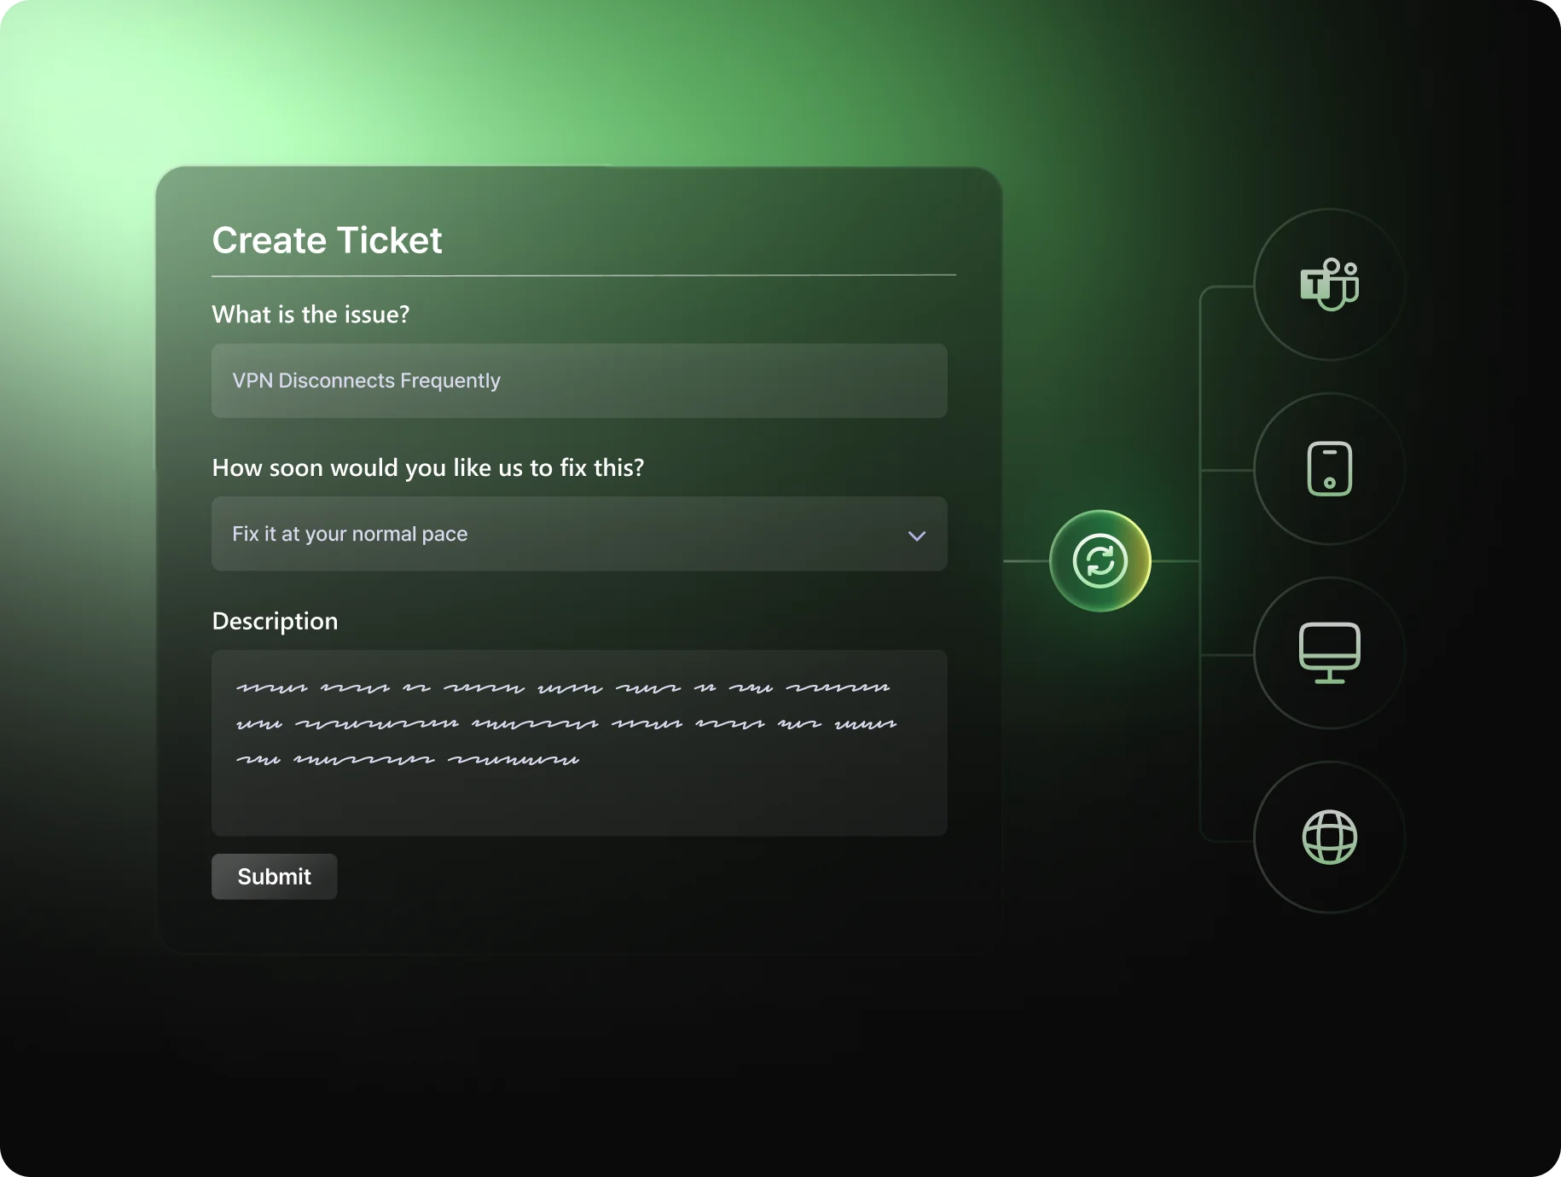
Task: Focus the 'VPN Disconnects Frequently' issue field
Action: coord(578,380)
